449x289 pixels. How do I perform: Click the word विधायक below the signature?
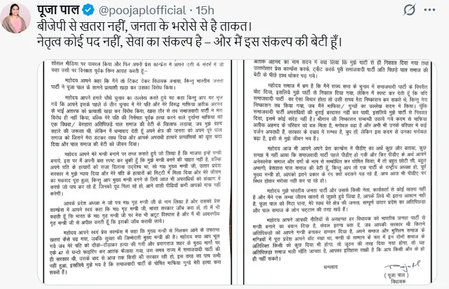click(x=398, y=282)
